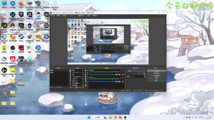Move the selected scene up in the Scenes panel

58,87
